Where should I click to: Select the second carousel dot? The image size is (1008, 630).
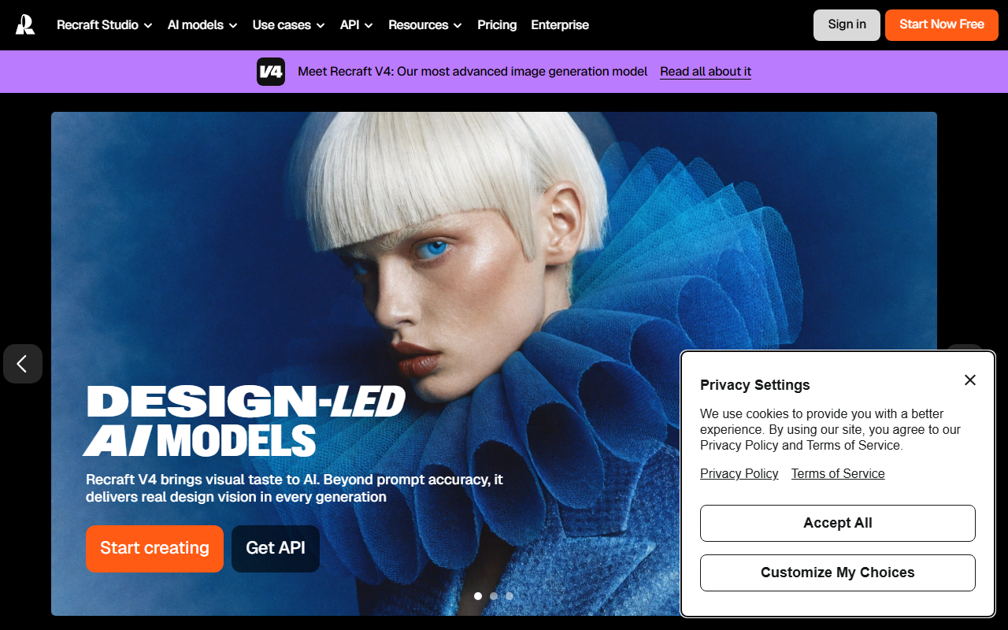[x=494, y=596]
